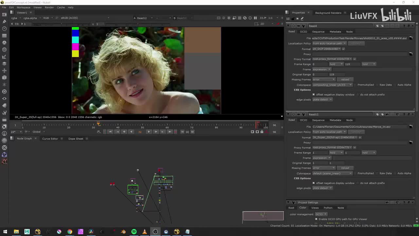Open the Render menu

[49, 7]
